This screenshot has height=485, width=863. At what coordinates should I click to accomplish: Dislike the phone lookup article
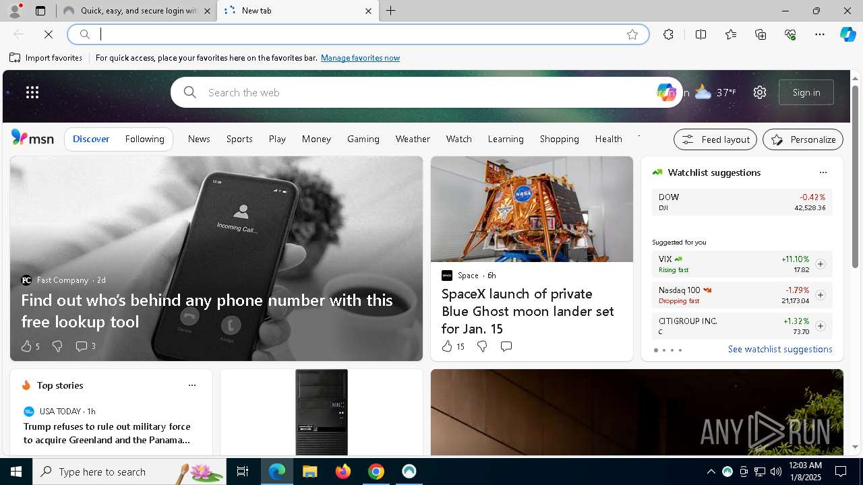coord(57,346)
